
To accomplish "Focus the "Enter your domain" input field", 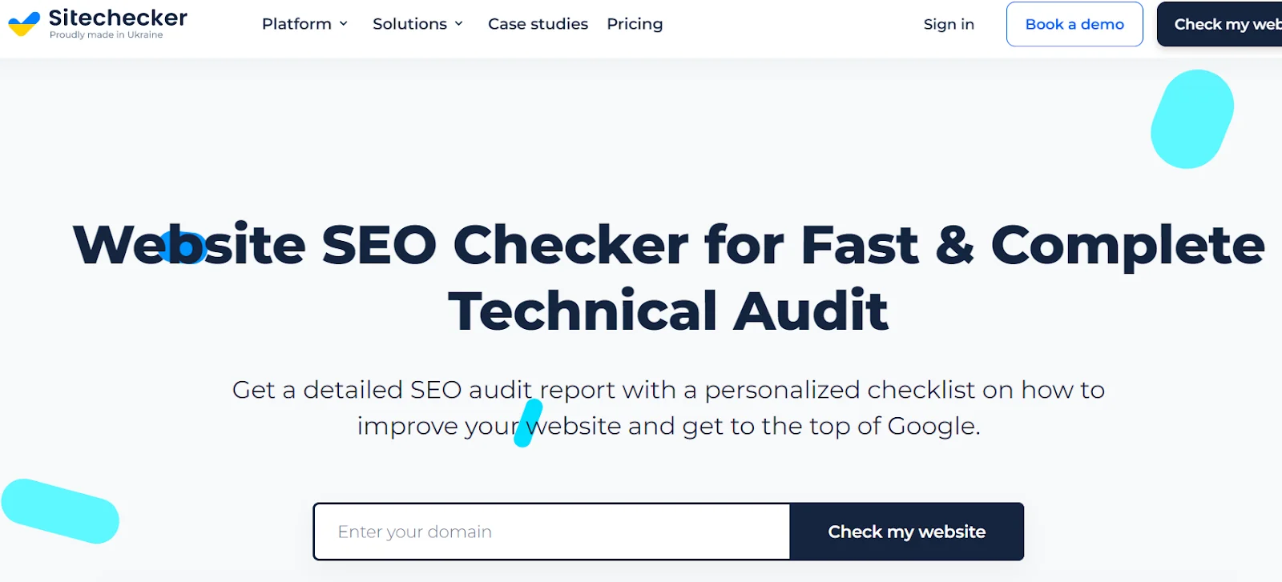I will 551,532.
